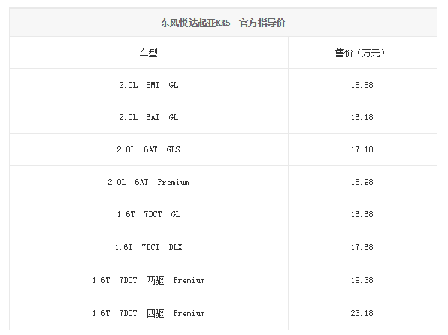Click the price 17.18
Image resolution: width=448 pixels, height=335 pixels.
tap(362, 149)
